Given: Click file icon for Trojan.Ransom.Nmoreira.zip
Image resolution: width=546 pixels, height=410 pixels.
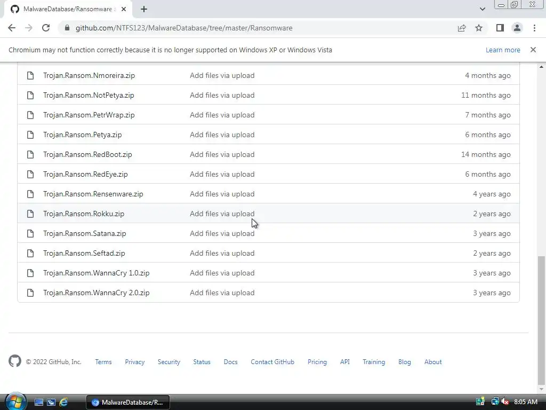Looking at the screenshot, I should (30, 75).
